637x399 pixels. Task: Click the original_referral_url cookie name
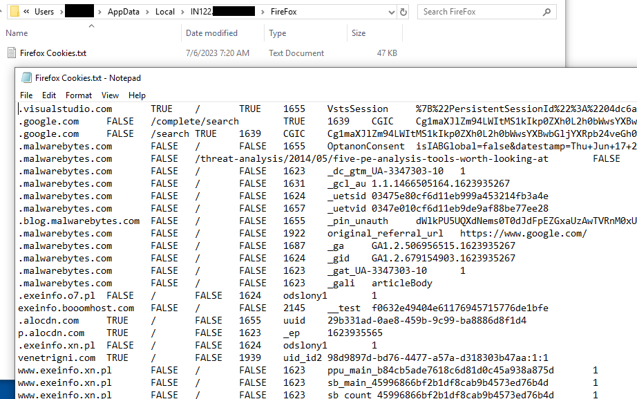pyautogui.click(x=385, y=234)
